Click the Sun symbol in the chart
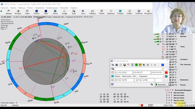This screenshot has width=195, height=109. [58, 38]
